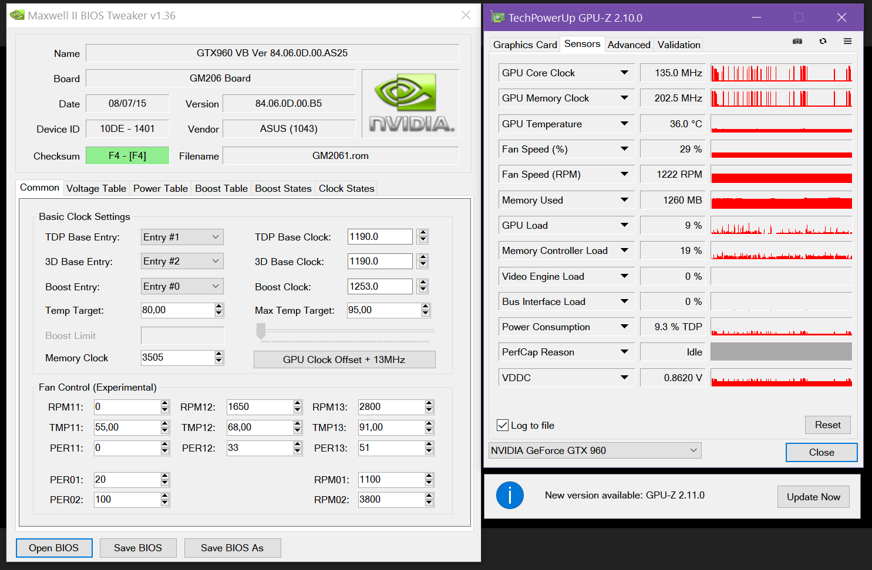Open the Clock States tab
The image size is (872, 570).
point(346,188)
